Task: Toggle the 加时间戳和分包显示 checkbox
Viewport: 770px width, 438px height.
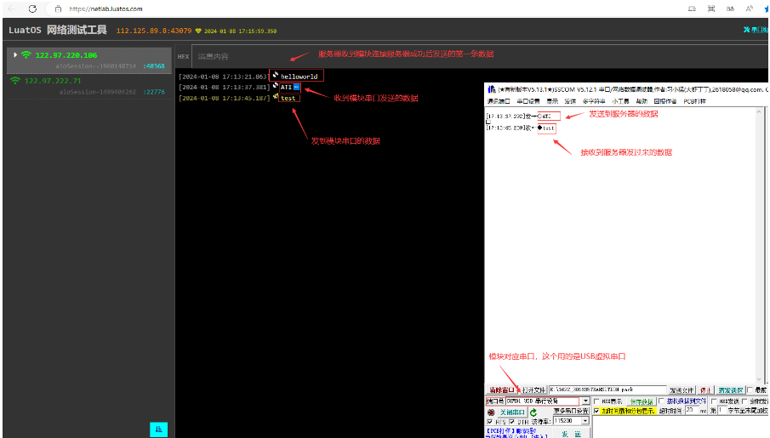Action: click(596, 411)
